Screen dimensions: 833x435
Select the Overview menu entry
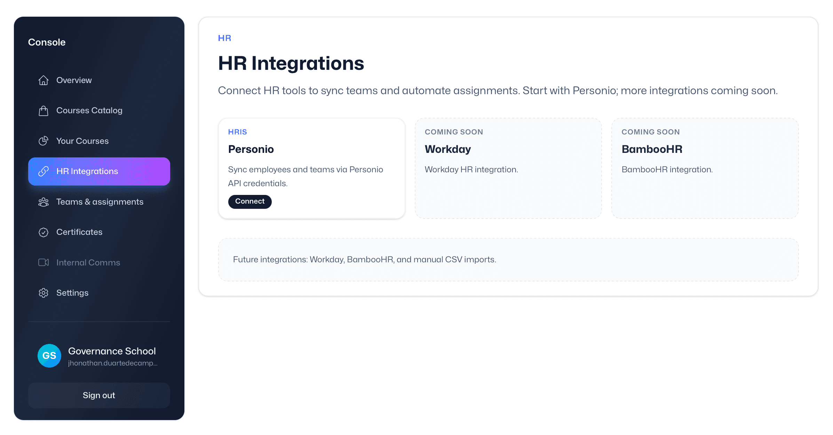pos(73,80)
